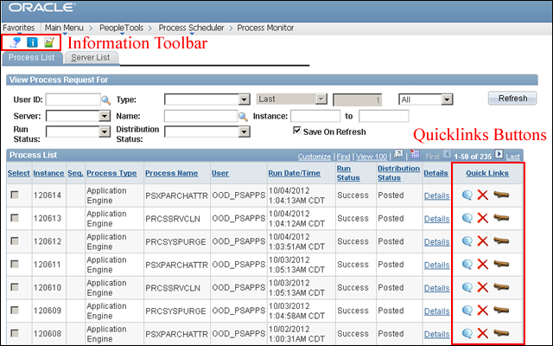This screenshot has height=346, width=553.
Task: Select checkbox for instance 120608
Action: (x=15, y=333)
